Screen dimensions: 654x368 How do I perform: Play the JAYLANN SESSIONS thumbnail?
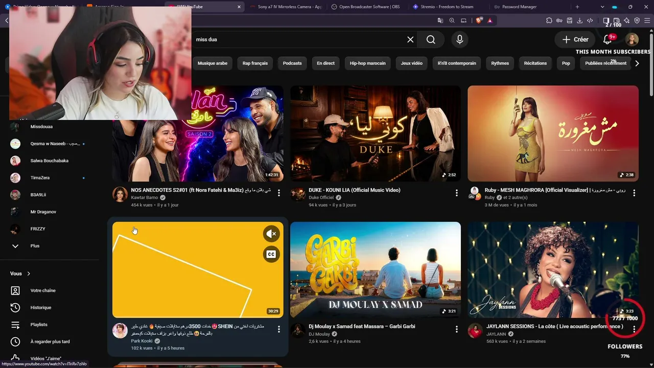[553, 270]
